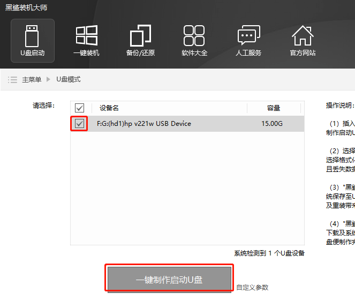Toggle the select-all checkbox in table header
This screenshot has width=355, height=308.
tap(80, 108)
